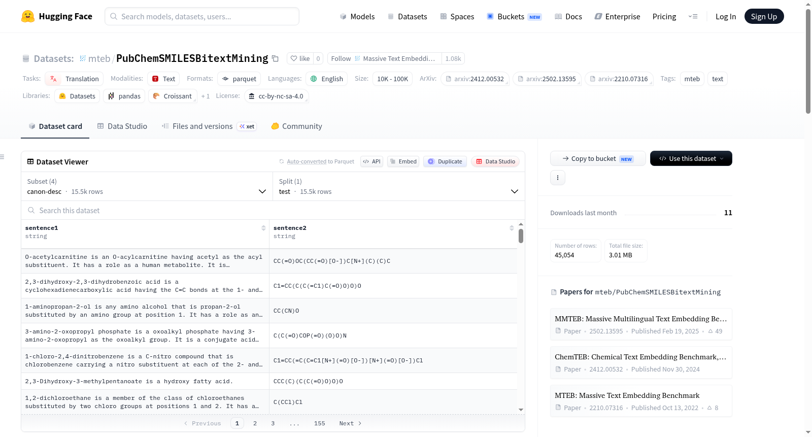Select the O-acetylcarnitine row
Image resolution: width=812 pixels, height=437 pixels.
269,261
